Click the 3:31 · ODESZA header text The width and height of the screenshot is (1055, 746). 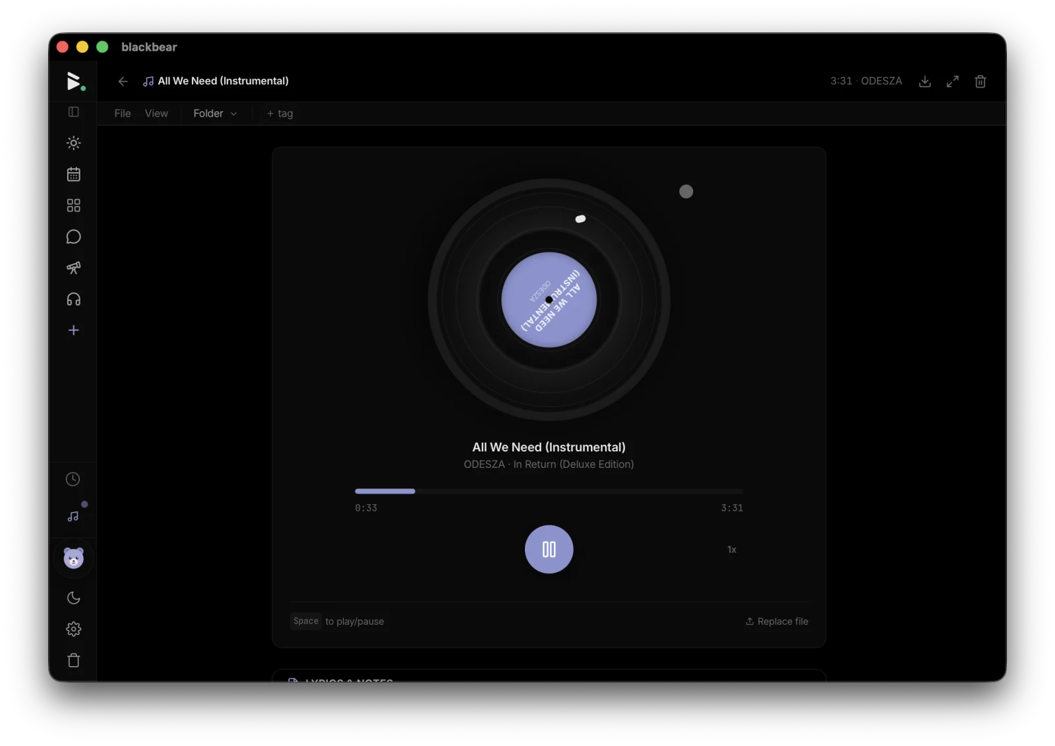(866, 81)
